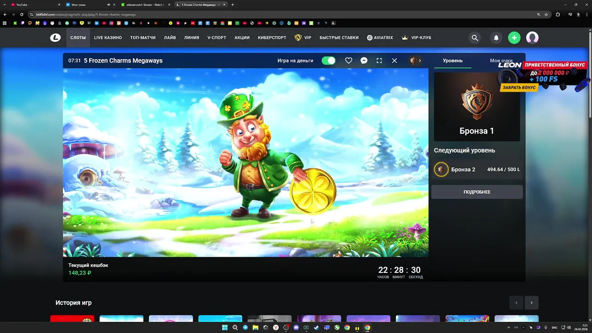
Task: Click the bronze level badge in the game header
Action: [x=413, y=61]
